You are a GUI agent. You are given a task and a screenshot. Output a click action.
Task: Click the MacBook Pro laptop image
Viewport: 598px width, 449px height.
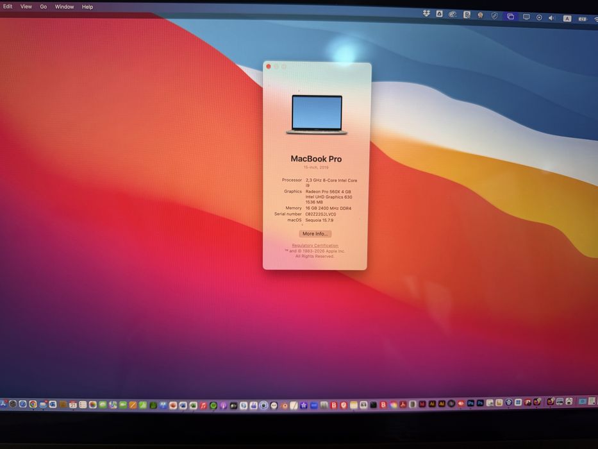pos(317,115)
